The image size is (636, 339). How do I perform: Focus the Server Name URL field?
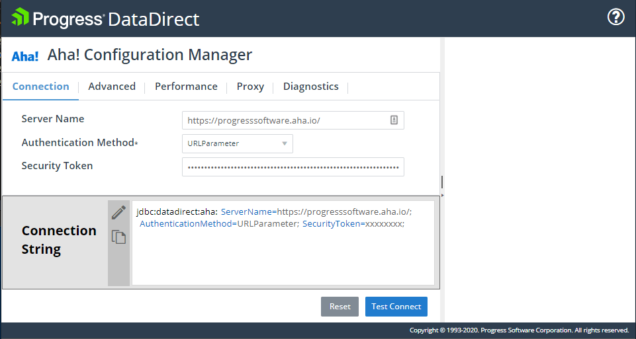285,120
